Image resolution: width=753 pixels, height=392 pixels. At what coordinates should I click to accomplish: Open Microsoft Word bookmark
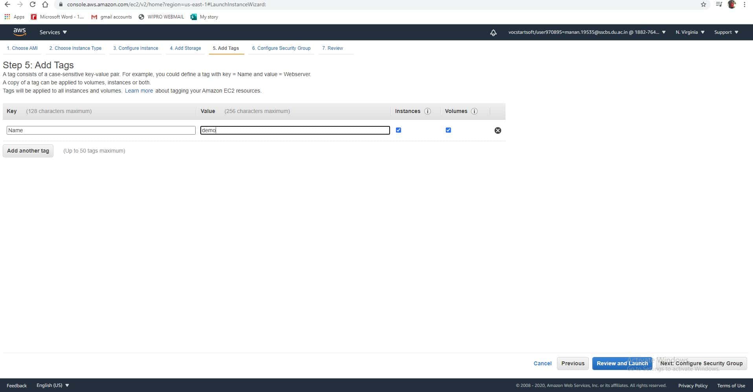[57, 17]
